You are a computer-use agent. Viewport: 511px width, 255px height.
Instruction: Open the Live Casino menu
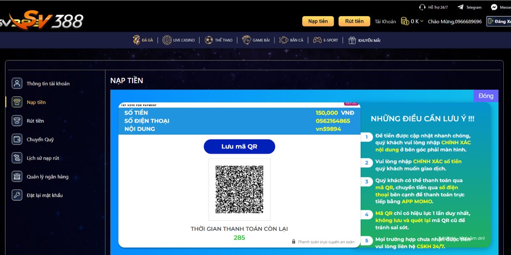click(178, 40)
